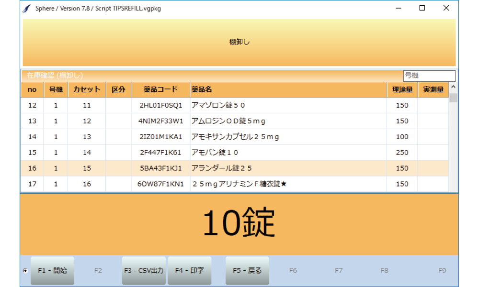The width and height of the screenshot is (479, 287).
Task: Click the vertical scrollbar thumb
Action: point(453,98)
